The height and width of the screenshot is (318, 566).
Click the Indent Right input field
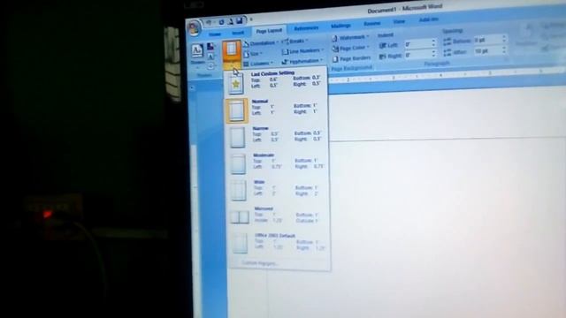coord(417,55)
